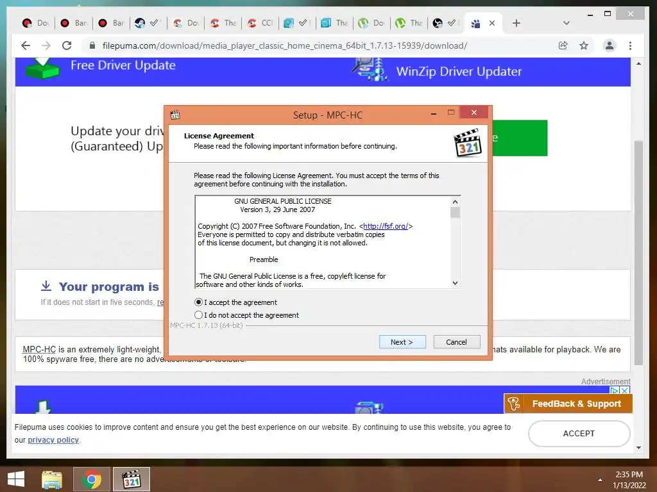Click the license box's scroll-up arrow

[x=455, y=202]
